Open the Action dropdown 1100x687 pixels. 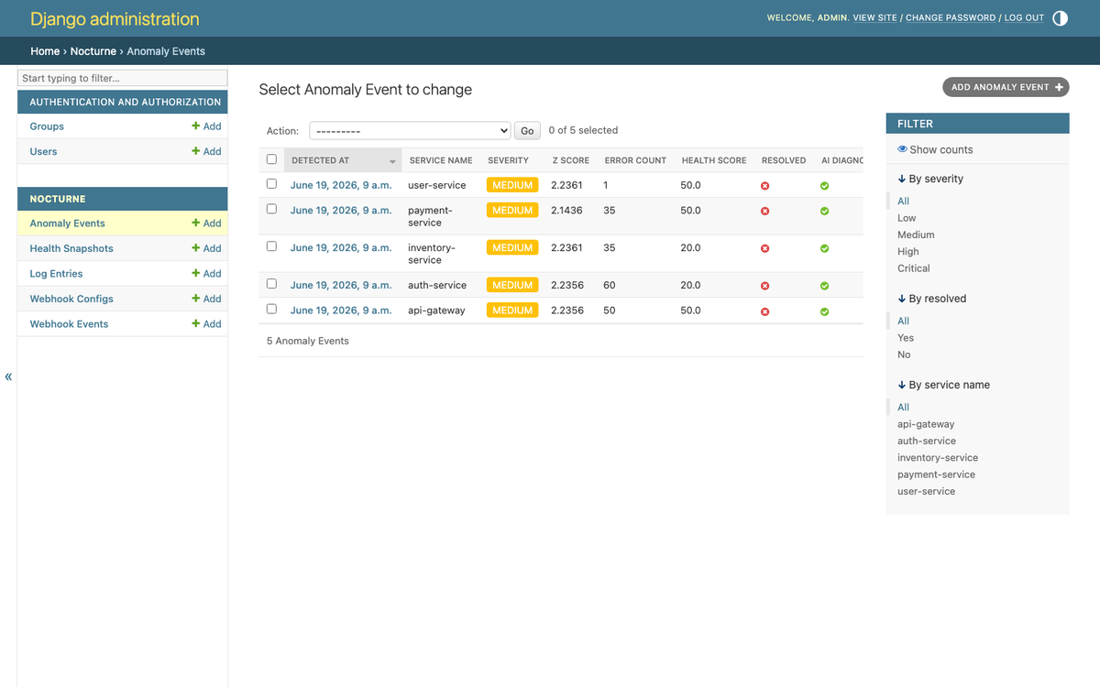(410, 130)
